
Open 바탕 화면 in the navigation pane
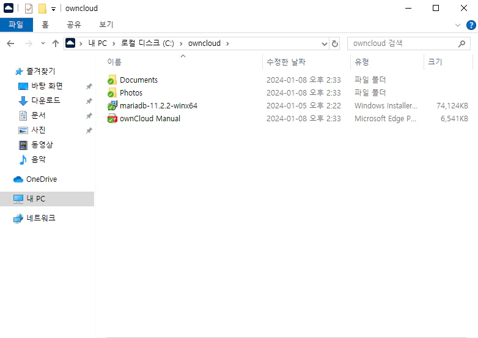47,86
